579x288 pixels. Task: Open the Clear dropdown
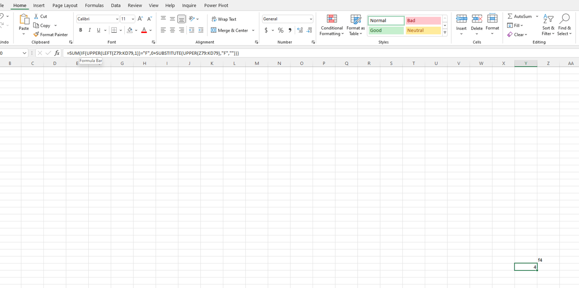[x=517, y=34]
